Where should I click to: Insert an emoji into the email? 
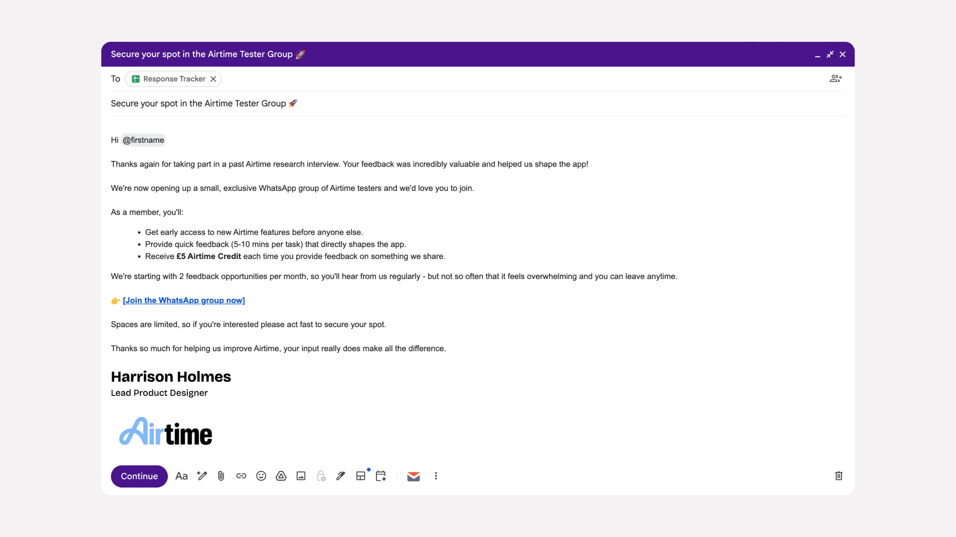pyautogui.click(x=261, y=476)
